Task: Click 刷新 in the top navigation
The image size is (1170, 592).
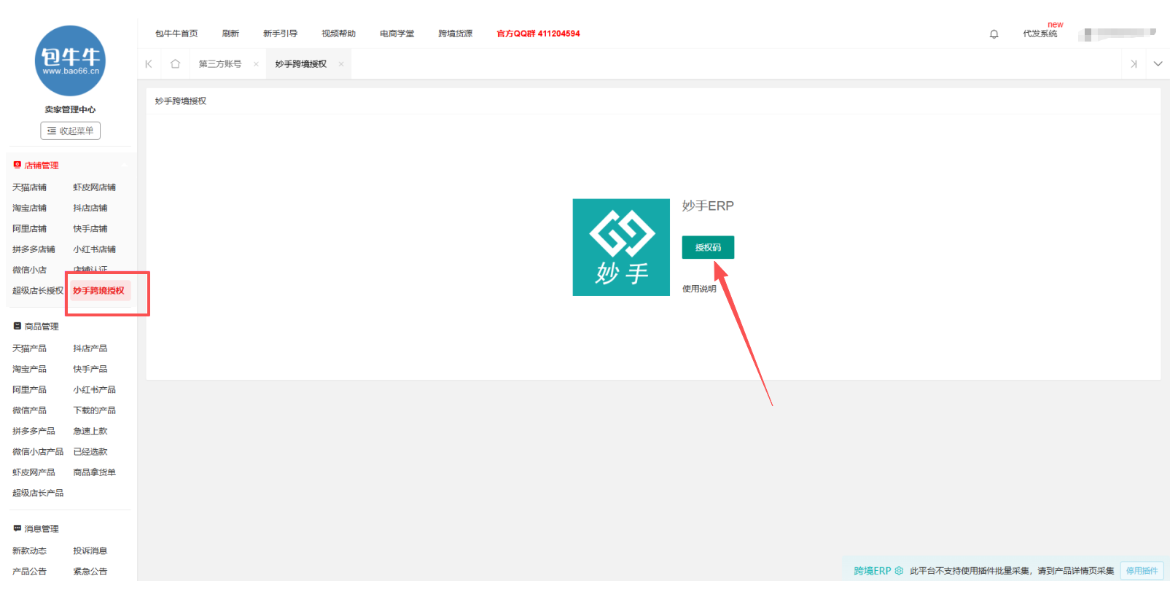Action: [230, 34]
